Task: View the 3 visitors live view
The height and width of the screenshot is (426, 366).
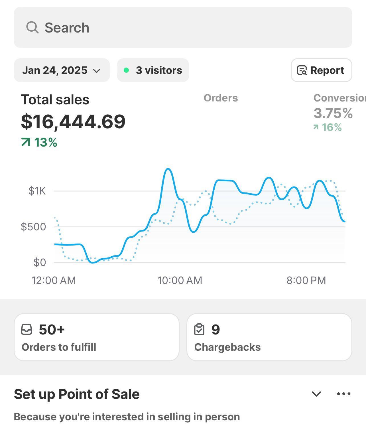Action: tap(153, 70)
